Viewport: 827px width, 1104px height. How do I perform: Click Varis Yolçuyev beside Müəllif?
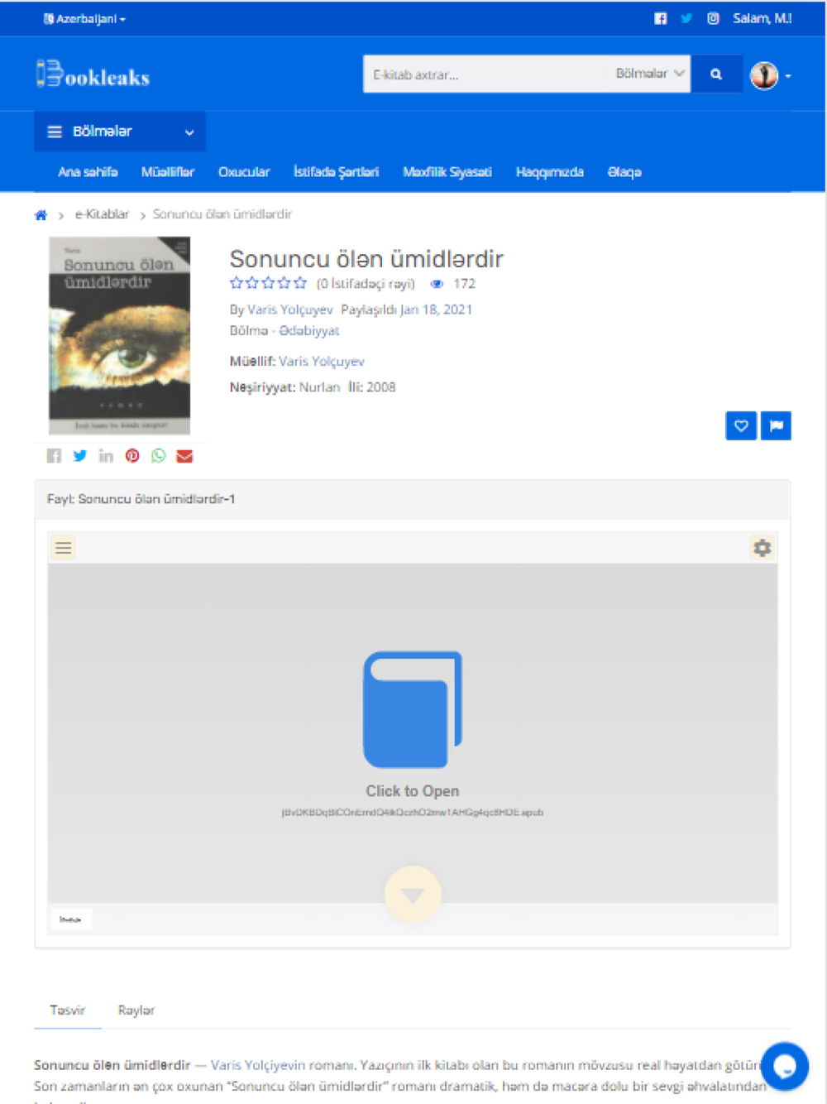pyautogui.click(x=322, y=362)
